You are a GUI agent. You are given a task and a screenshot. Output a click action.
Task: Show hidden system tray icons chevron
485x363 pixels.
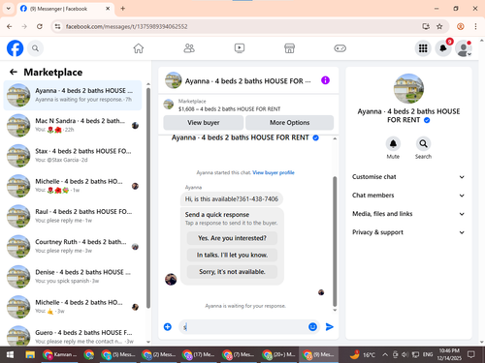(385, 355)
